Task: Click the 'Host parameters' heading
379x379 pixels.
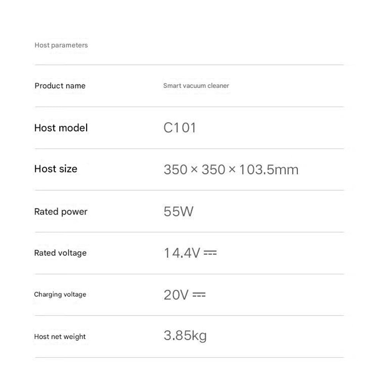Action: pyautogui.click(x=61, y=45)
